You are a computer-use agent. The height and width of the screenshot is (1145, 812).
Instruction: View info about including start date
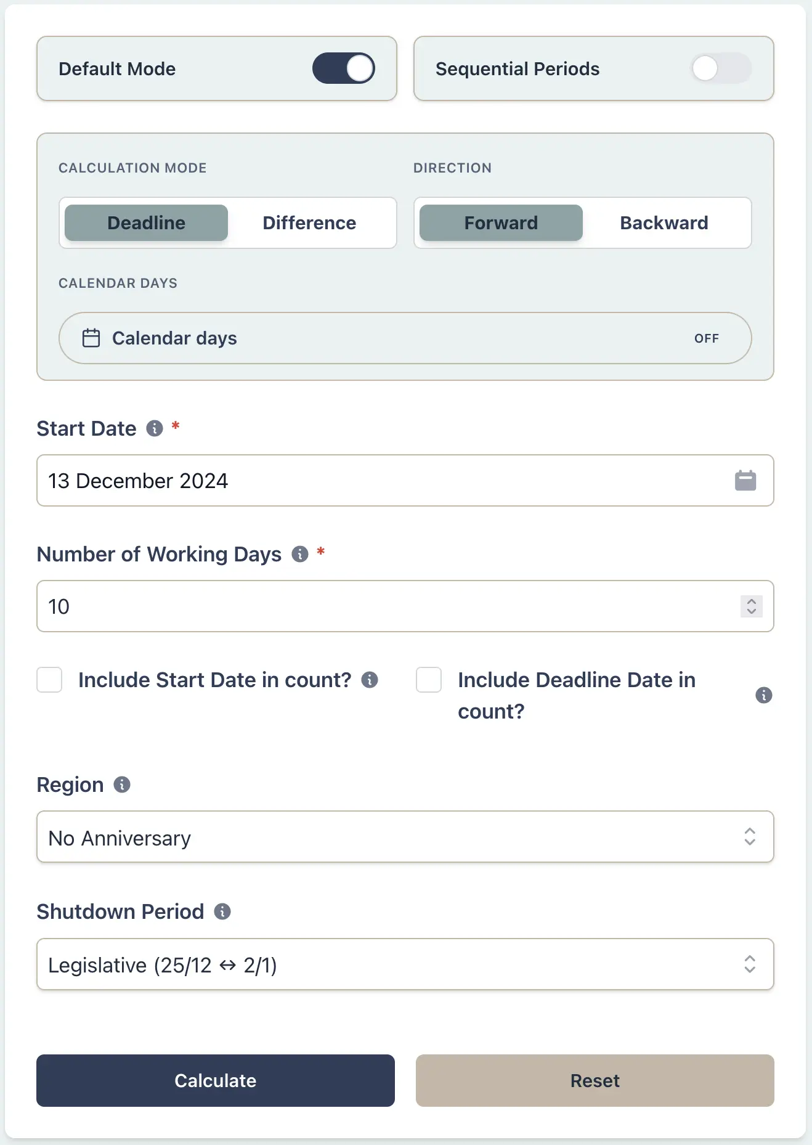point(370,680)
